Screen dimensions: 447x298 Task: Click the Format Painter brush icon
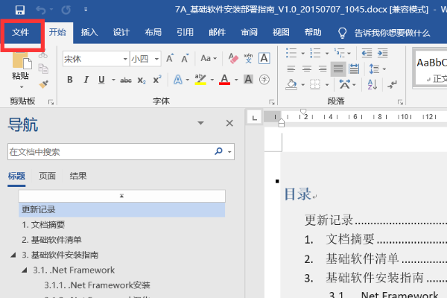44,84
